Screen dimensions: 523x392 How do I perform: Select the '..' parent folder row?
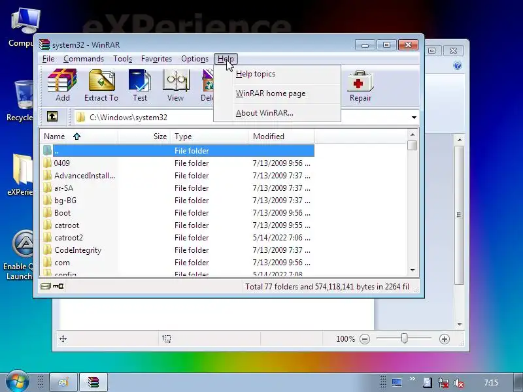(178, 151)
